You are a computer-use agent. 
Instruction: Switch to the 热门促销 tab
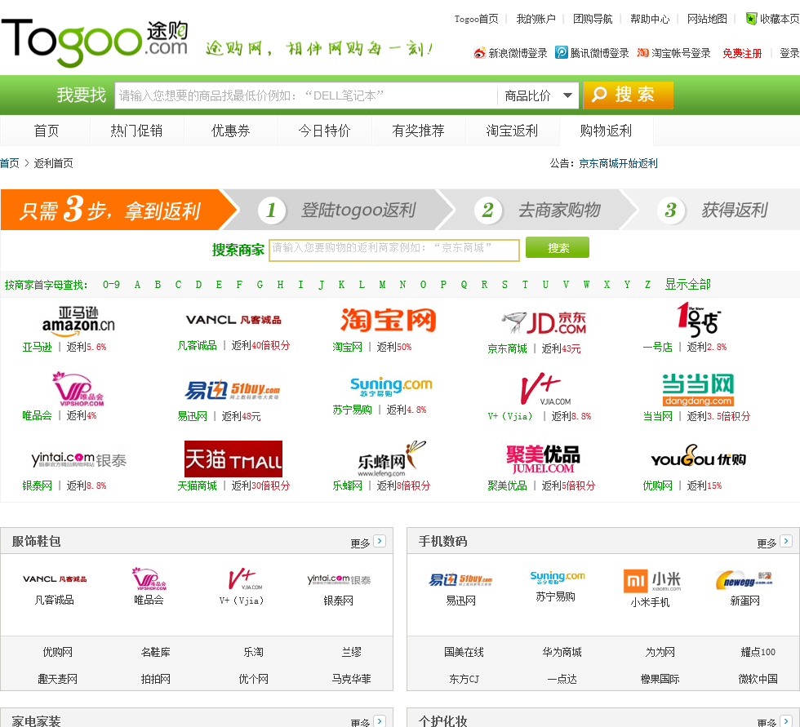[137, 131]
